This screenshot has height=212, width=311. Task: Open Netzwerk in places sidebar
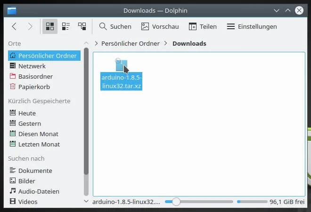pos(32,66)
